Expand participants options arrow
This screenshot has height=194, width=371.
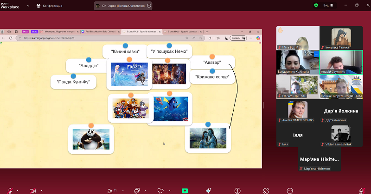(x=123, y=191)
